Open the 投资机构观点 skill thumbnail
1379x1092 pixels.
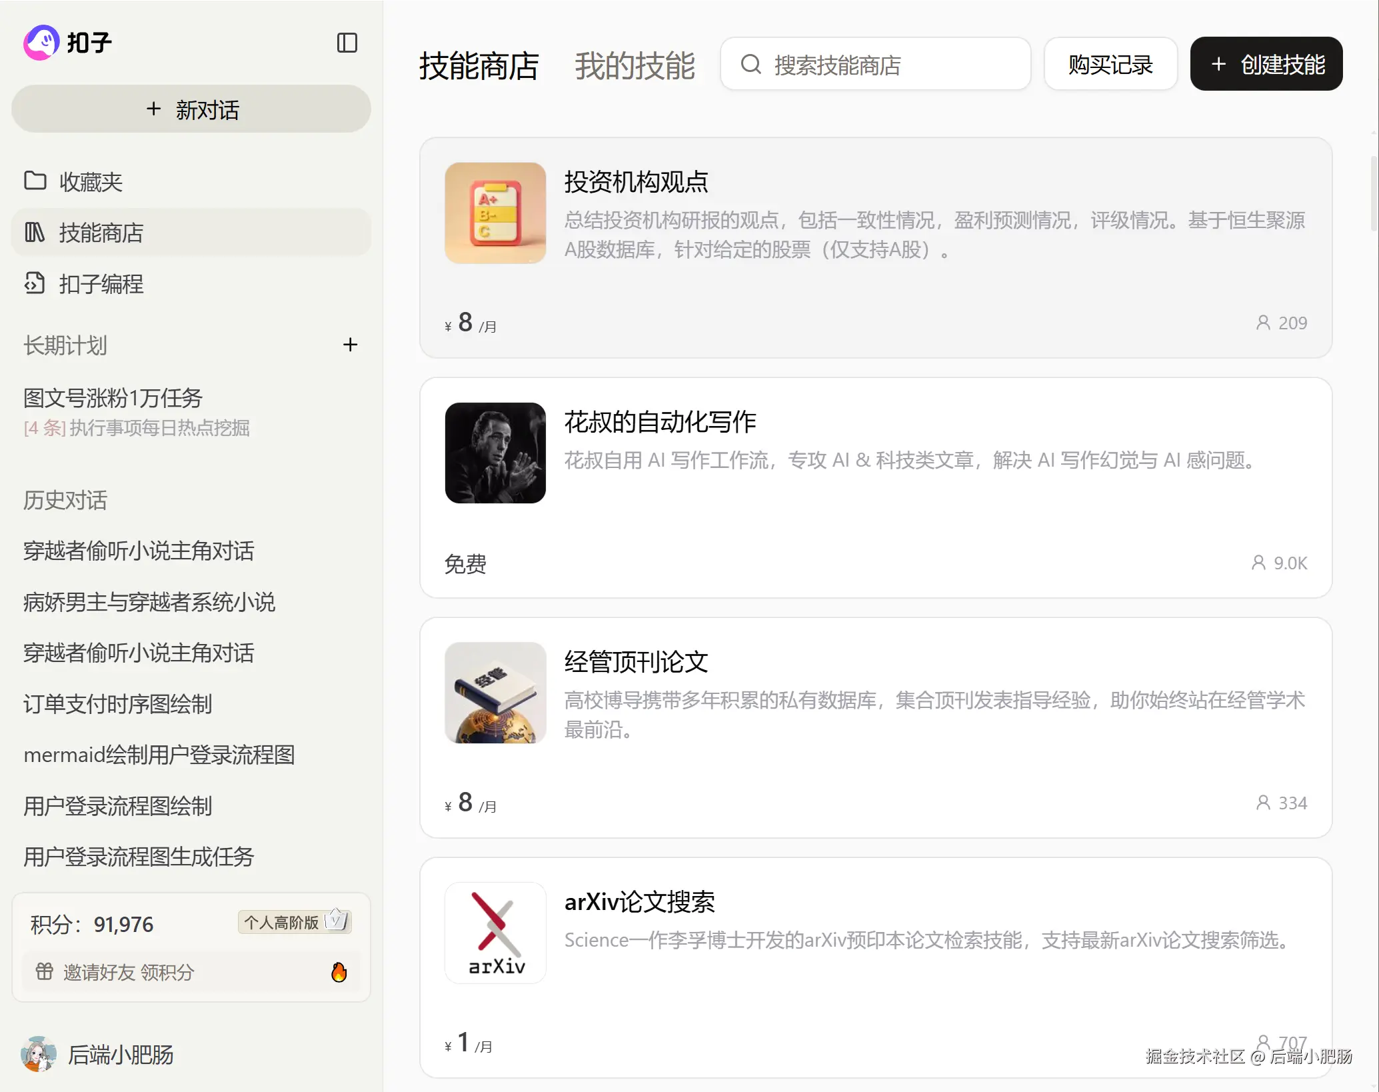click(495, 213)
